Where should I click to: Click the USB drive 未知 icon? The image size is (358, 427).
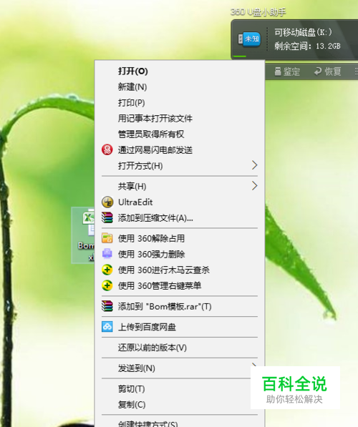click(249, 39)
